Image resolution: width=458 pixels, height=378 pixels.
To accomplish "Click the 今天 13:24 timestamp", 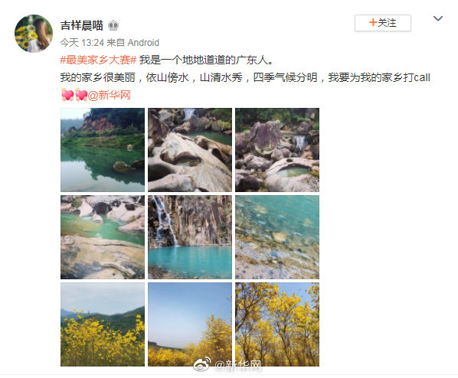I will 82,43.
